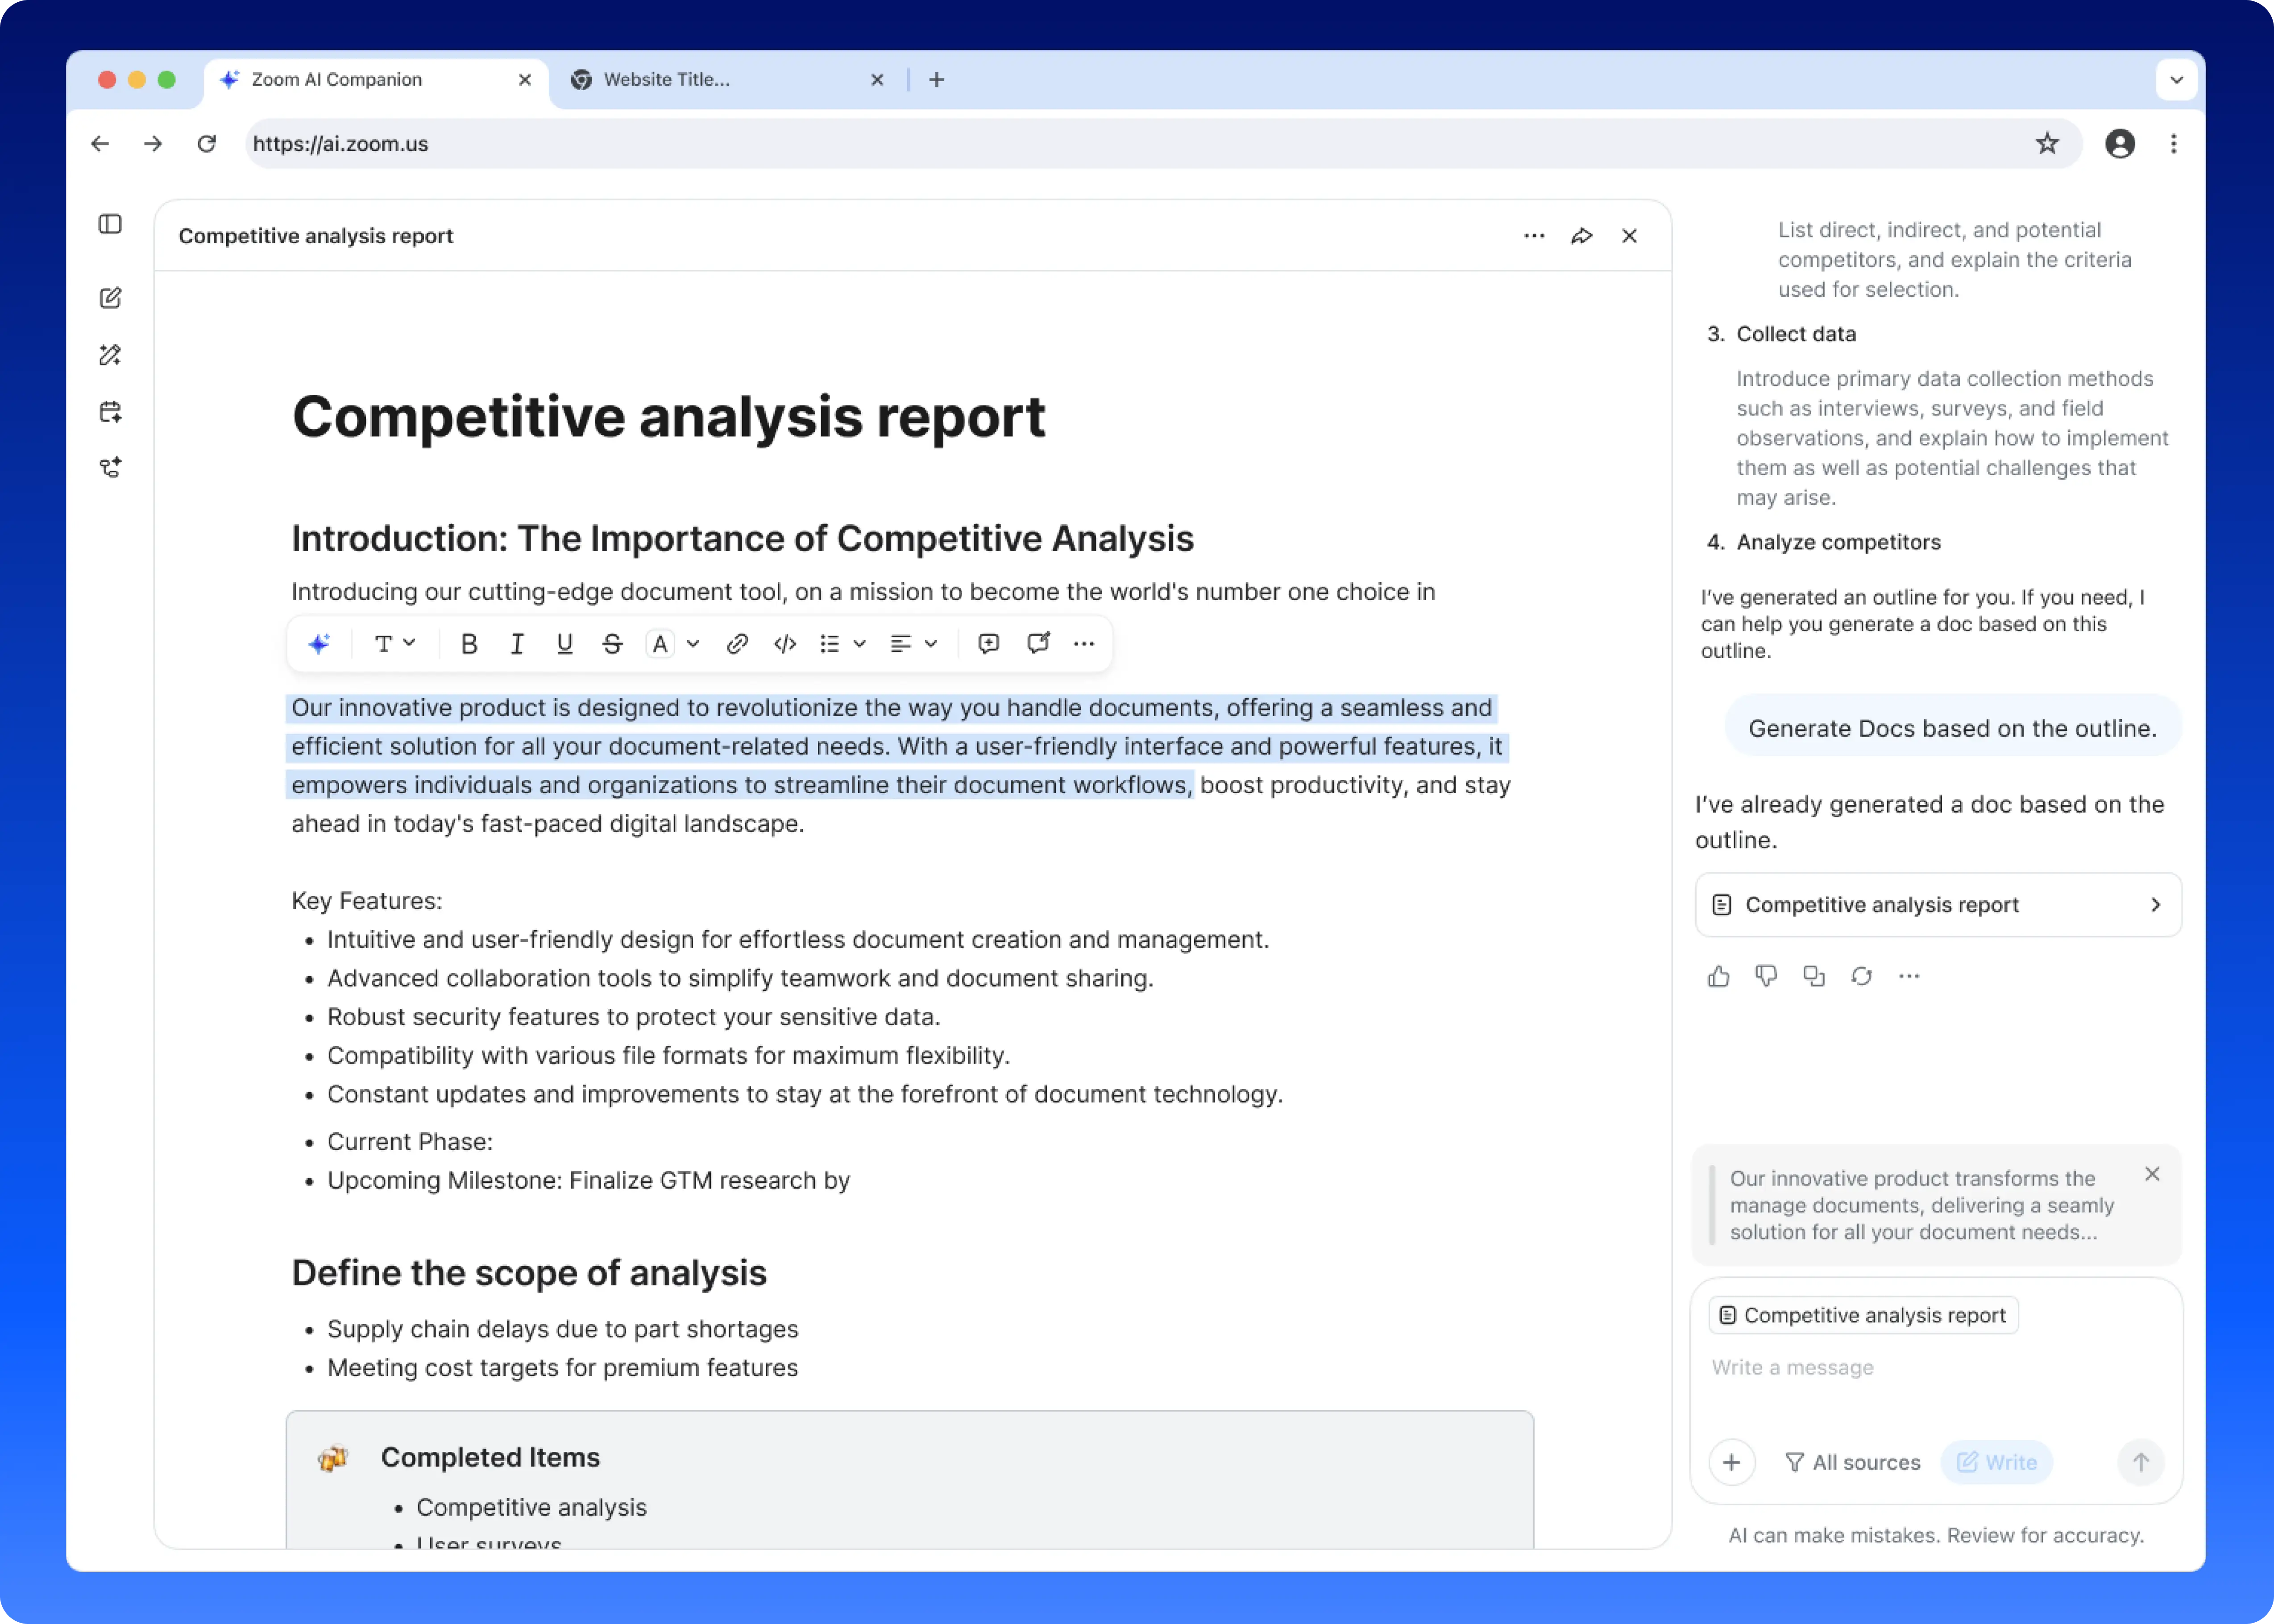Copy the AI response using copy icon
The width and height of the screenshot is (2274, 1624).
1813,976
